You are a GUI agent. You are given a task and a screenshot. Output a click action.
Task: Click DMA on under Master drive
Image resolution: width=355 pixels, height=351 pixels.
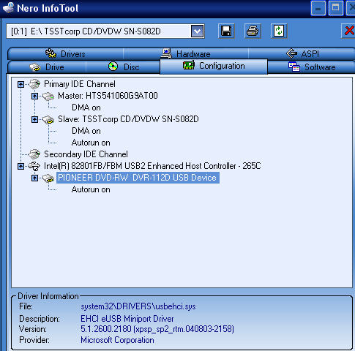click(86, 107)
